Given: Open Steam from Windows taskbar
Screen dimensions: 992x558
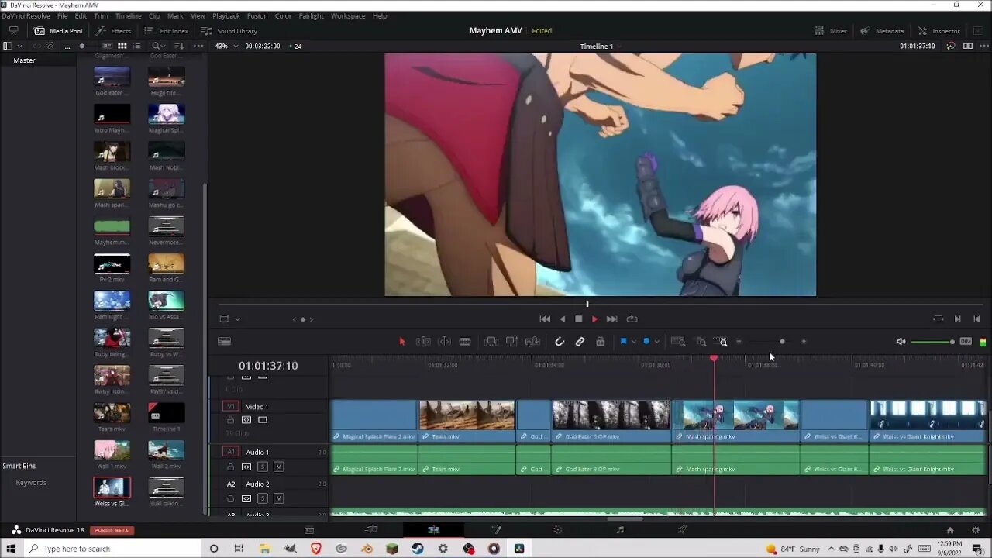Looking at the screenshot, I should click(418, 549).
